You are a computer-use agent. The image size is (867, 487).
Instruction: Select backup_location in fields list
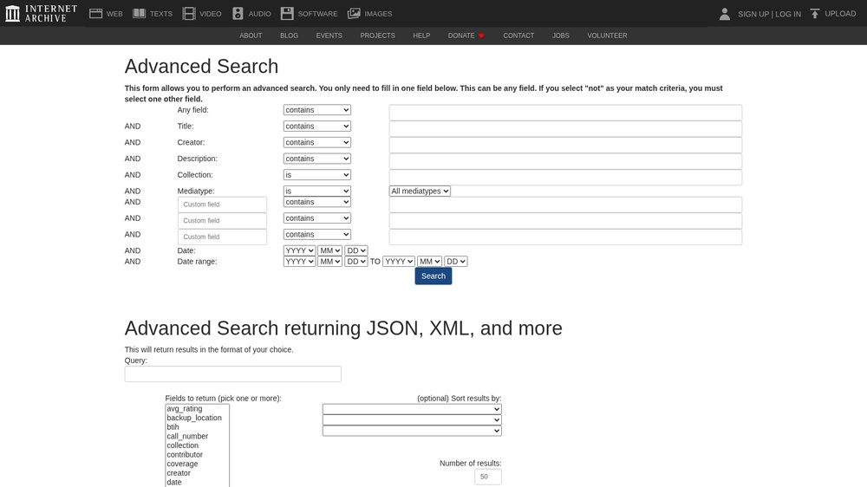(x=197, y=418)
